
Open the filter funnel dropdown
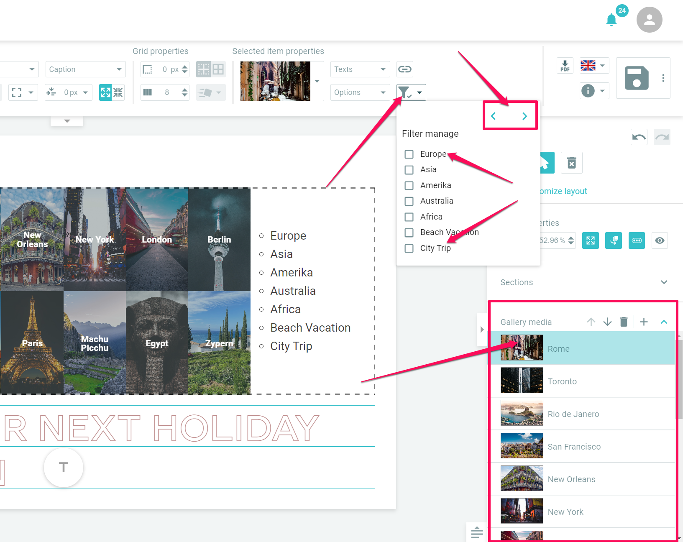pyautogui.click(x=411, y=92)
